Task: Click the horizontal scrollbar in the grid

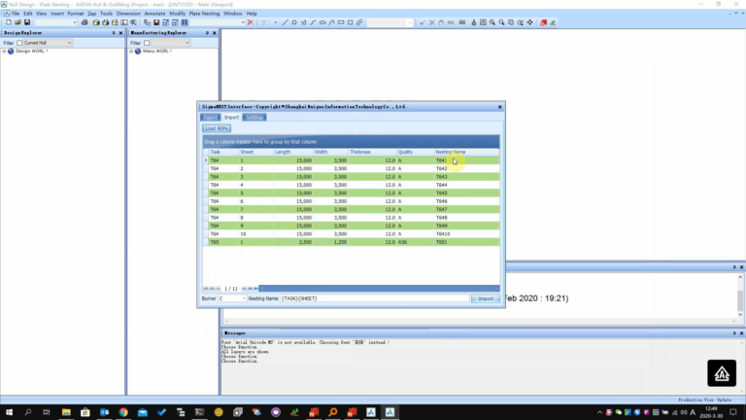Action: (379, 289)
